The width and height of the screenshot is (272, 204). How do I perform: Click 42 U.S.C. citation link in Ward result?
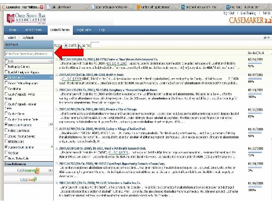pos(118,153)
